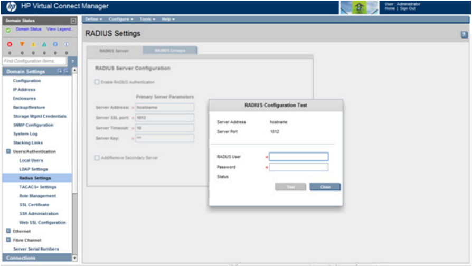This screenshot has width=472, height=267.
Task: Click the informational status icon
Action: 66,44
